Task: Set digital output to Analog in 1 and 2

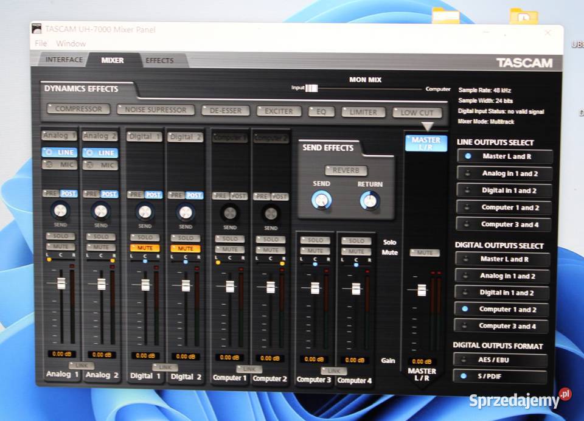Action: pos(502,276)
